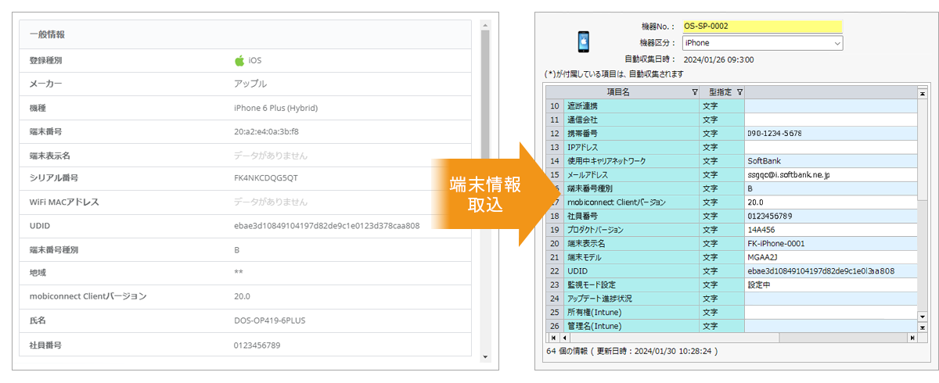Click the 設定中 value cell
Screen dimensions: 939x383
(830, 285)
